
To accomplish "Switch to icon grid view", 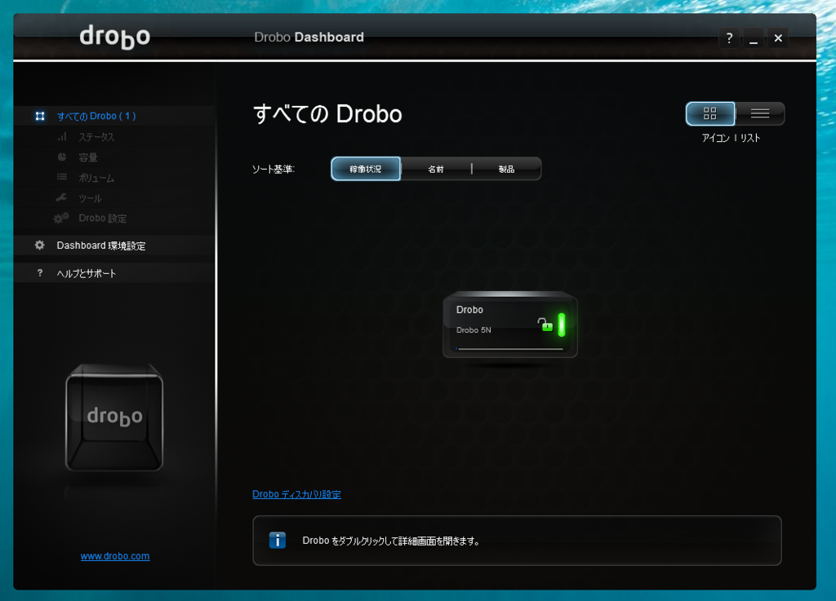I will 710,113.
